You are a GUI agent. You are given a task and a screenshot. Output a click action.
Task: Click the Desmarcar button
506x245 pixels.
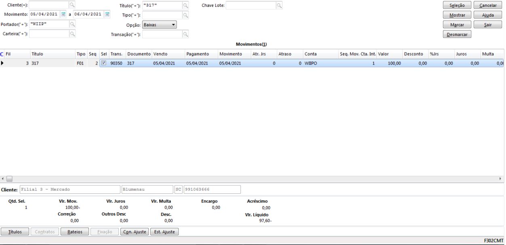click(457, 35)
